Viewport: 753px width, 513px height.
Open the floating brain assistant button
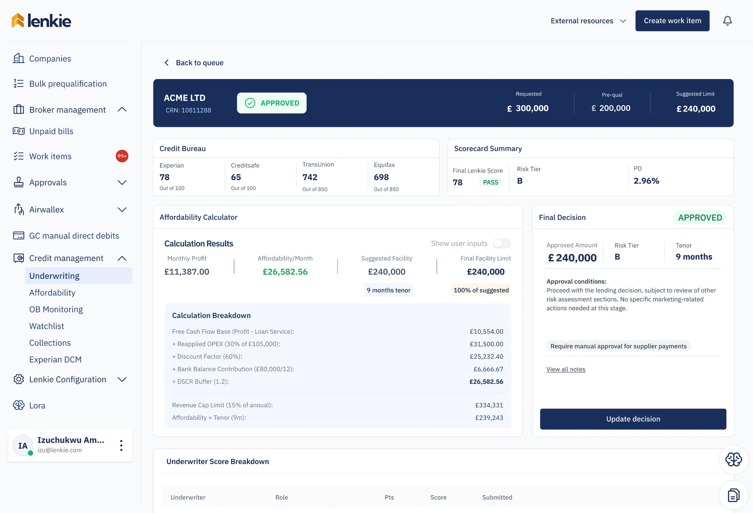pos(733,459)
